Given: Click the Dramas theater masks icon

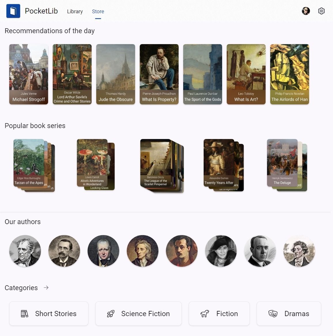Looking at the screenshot, I should pos(273,314).
